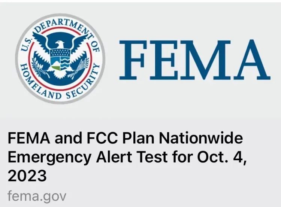
Task: Click the Department of Homeland Security seal
Action: tap(60, 58)
